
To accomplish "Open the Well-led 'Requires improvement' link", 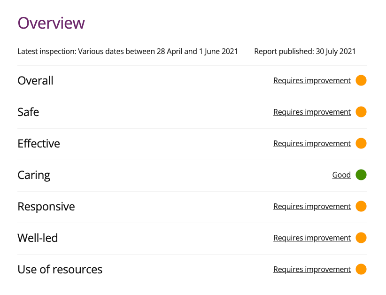I will pos(312,238).
